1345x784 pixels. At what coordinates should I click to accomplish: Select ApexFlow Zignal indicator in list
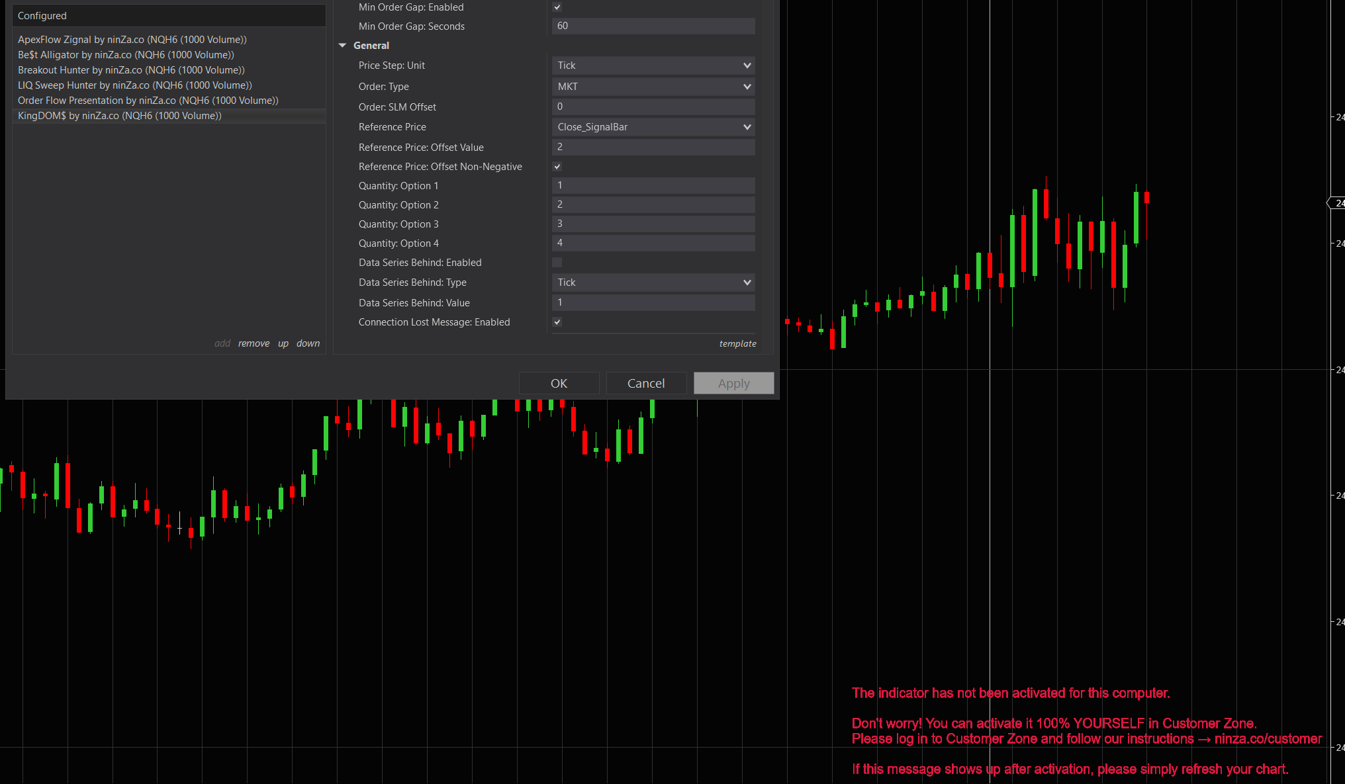coord(132,40)
